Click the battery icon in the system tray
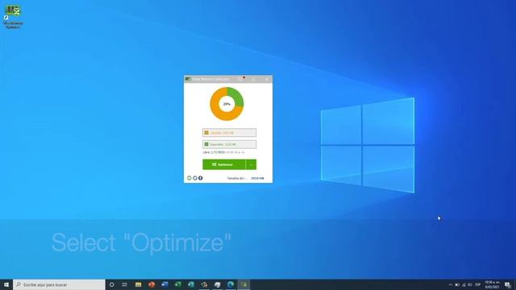 point(457,284)
